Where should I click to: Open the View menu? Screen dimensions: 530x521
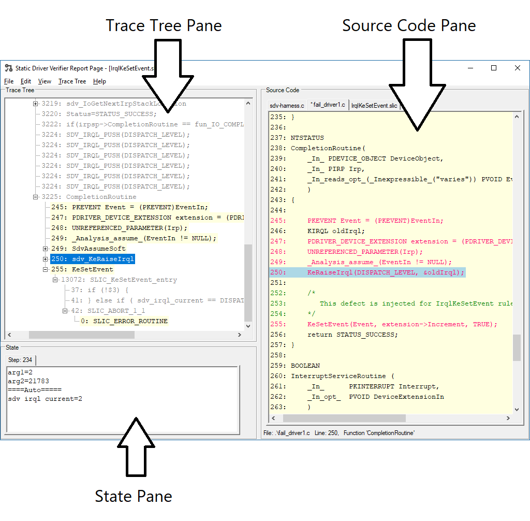click(45, 81)
